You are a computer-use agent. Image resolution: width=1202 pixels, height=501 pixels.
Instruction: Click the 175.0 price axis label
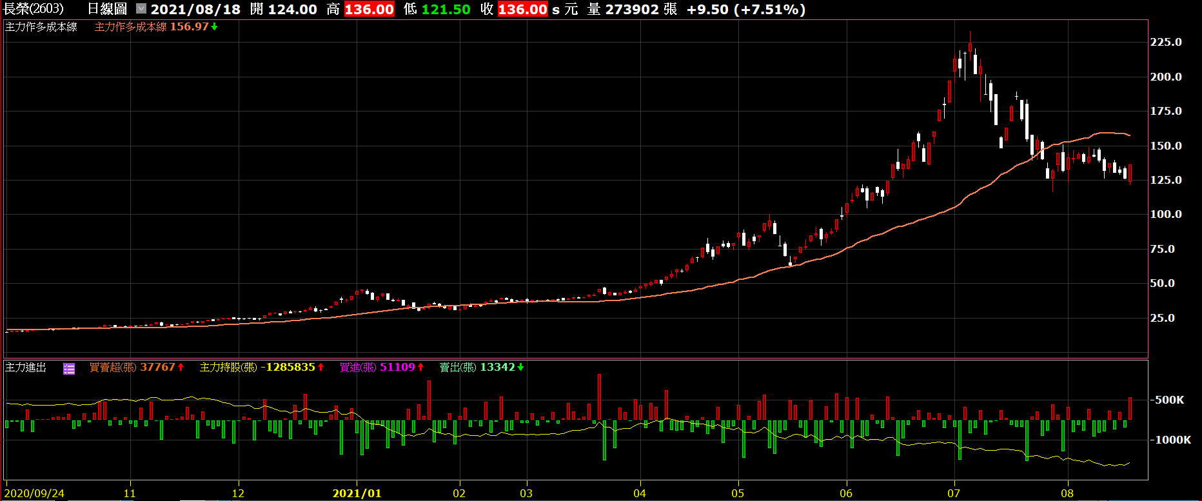1166,112
